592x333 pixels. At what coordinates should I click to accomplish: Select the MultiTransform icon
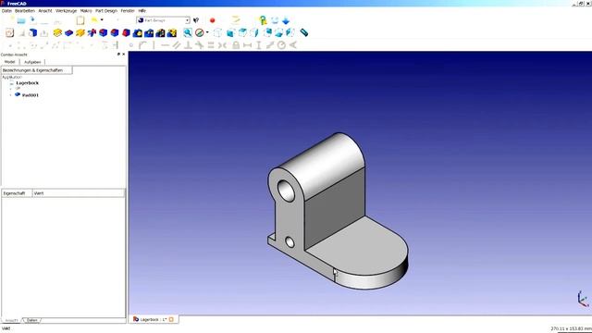172,33
